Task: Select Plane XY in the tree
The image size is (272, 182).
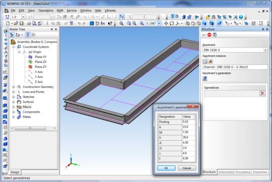Action: pyautogui.click(x=41, y=57)
